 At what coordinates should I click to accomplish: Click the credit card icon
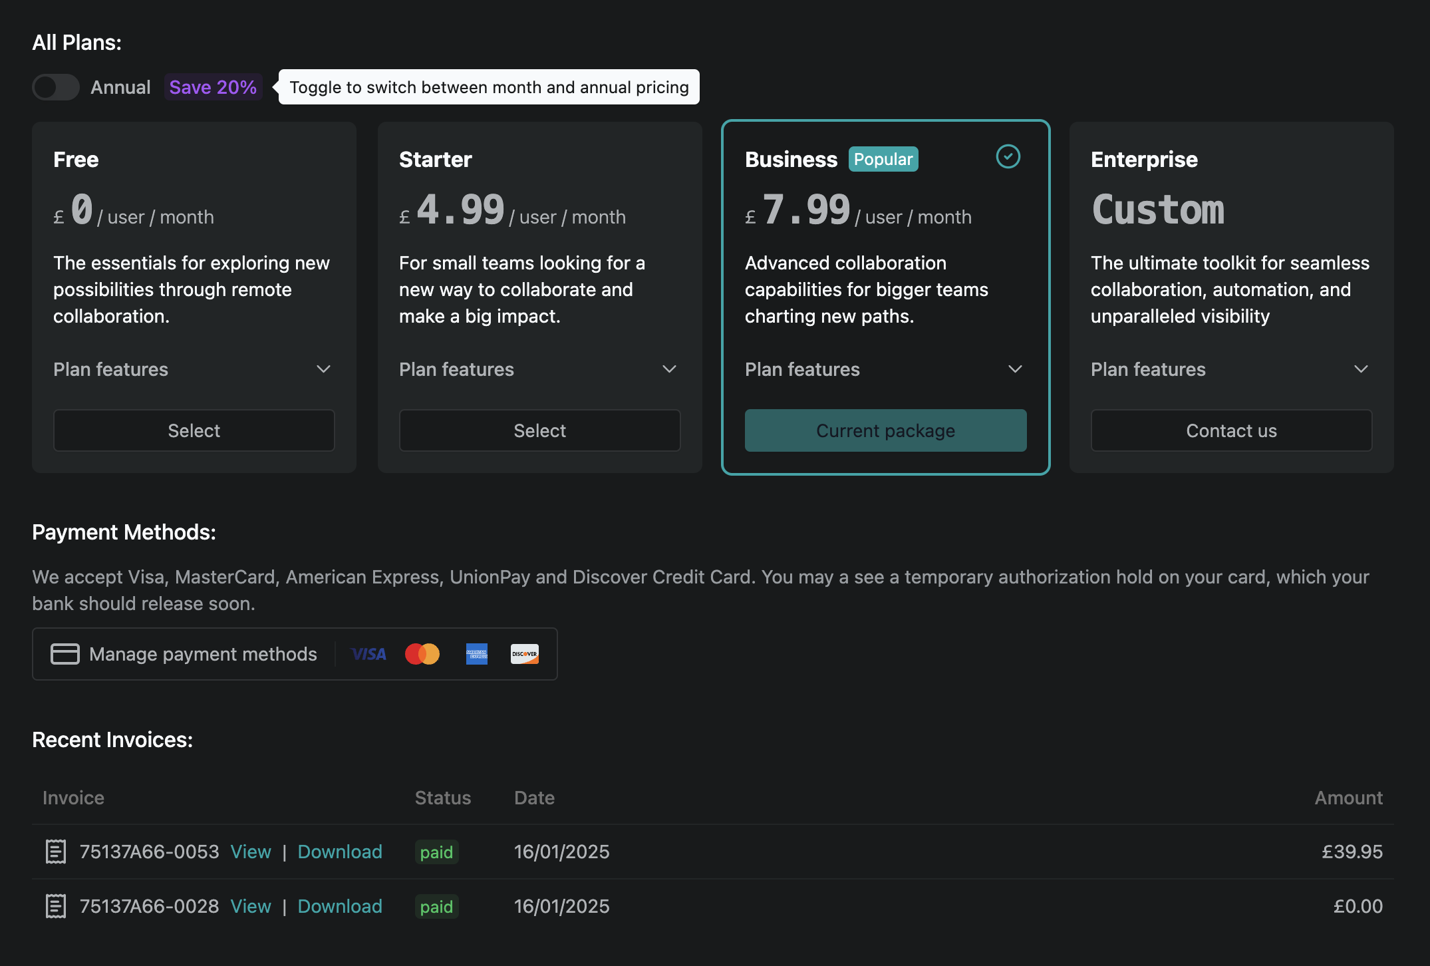pyautogui.click(x=65, y=654)
